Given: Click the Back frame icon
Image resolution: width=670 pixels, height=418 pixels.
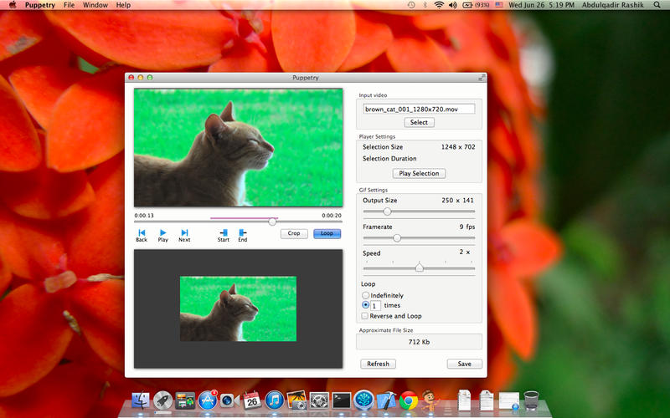Looking at the screenshot, I should [142, 232].
